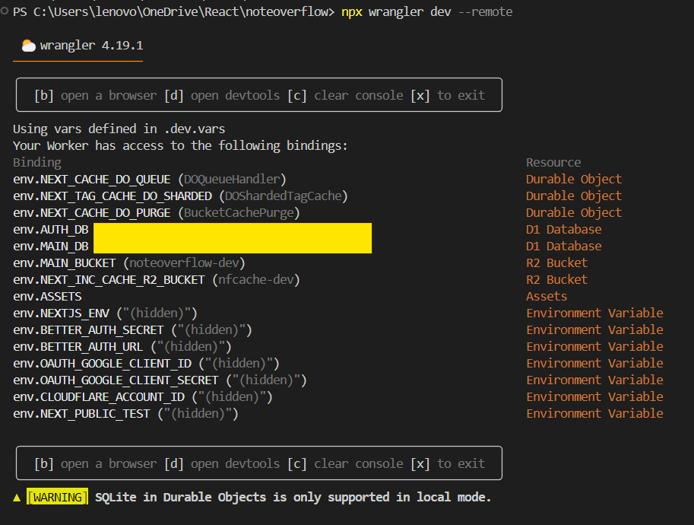Click the 'Binding' column header
The height and width of the screenshot is (525, 694).
point(37,163)
